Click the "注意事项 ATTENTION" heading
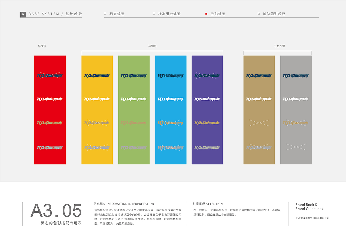This screenshot has height=244, width=346. tap(208, 204)
